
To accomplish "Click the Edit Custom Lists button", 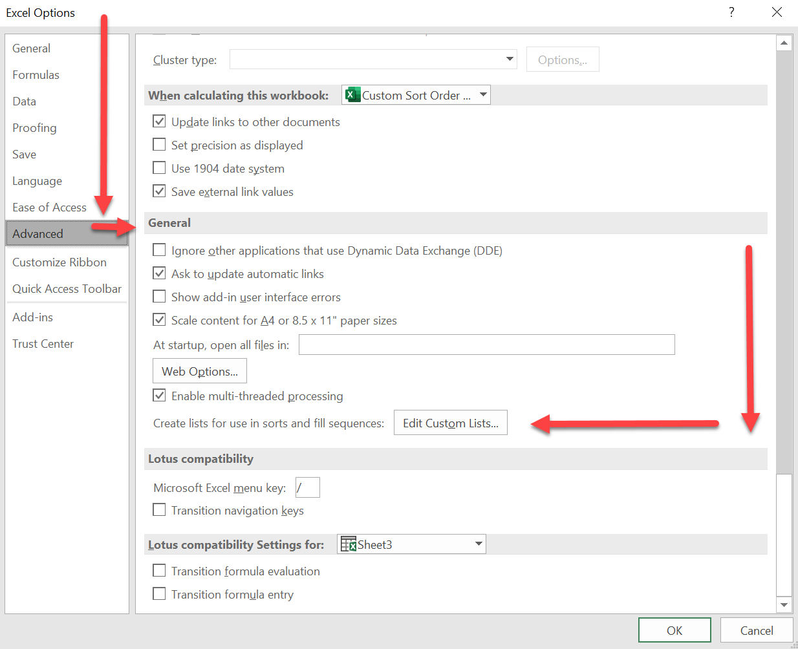I will (x=450, y=422).
